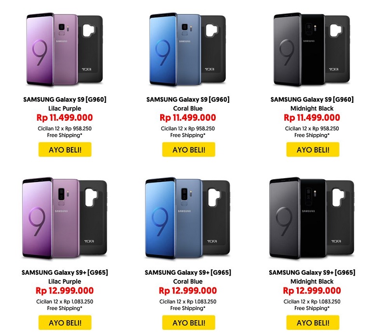Click AYO BELI! under S9 Lilac Purple
The image size is (386, 336).
65,150
